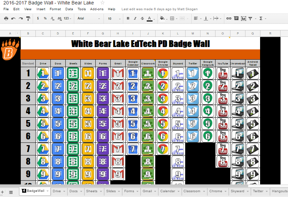Toggle italic formatting

tap(135, 18)
